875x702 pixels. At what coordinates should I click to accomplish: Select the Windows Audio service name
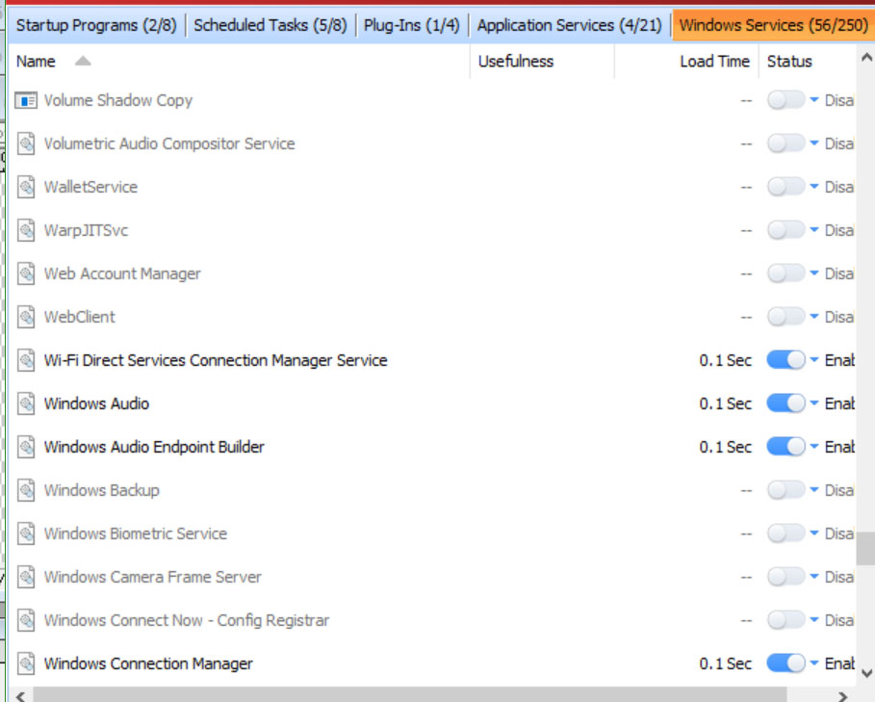coord(96,403)
